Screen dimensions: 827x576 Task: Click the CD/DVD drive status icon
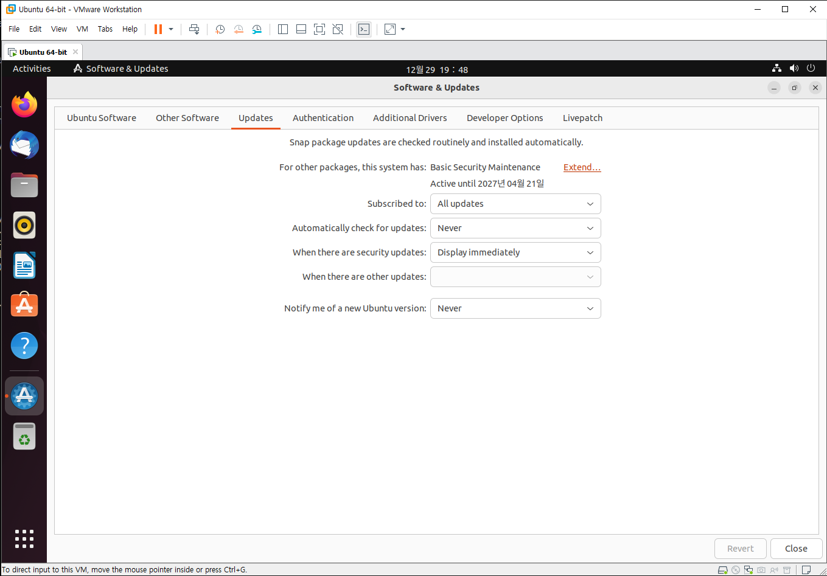tap(736, 570)
